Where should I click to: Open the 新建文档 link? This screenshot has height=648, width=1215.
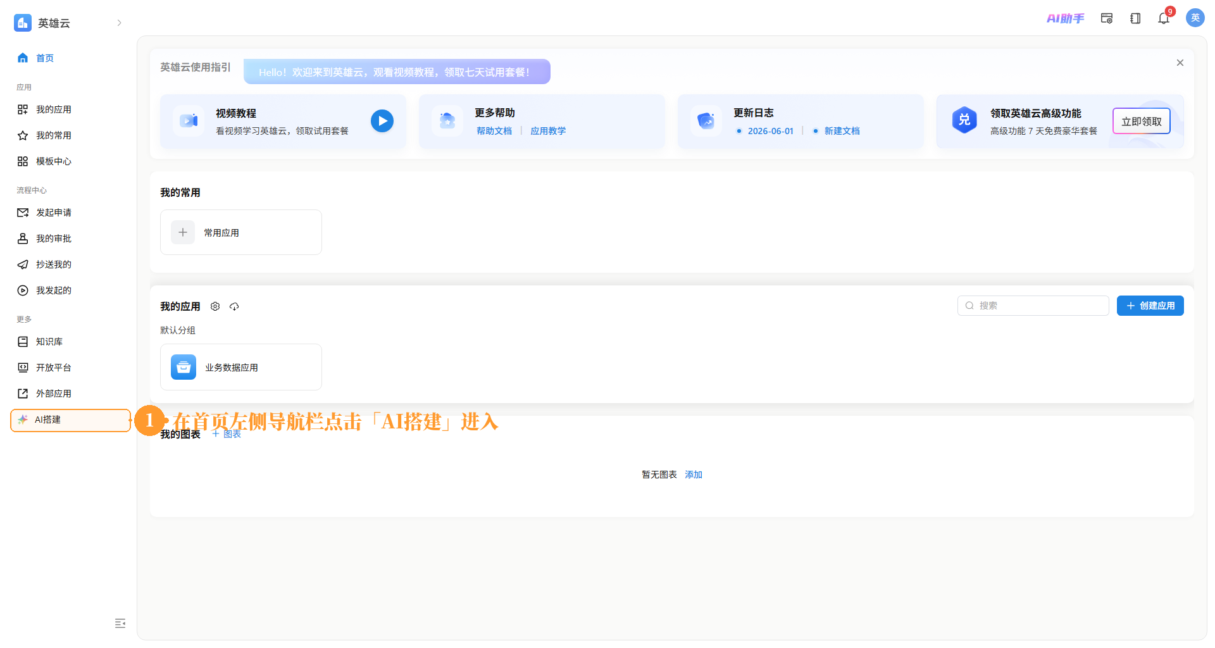click(x=842, y=131)
